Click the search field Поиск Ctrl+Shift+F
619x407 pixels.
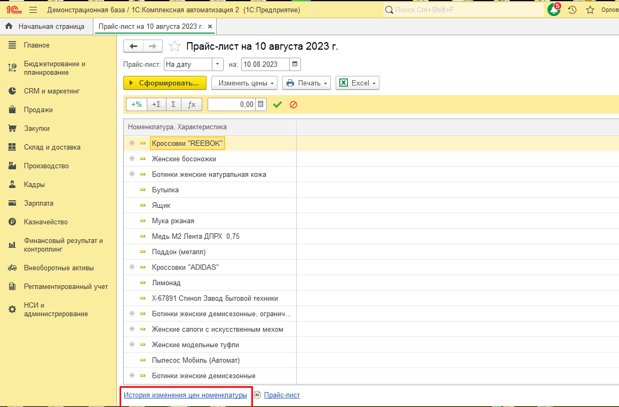[x=464, y=10]
